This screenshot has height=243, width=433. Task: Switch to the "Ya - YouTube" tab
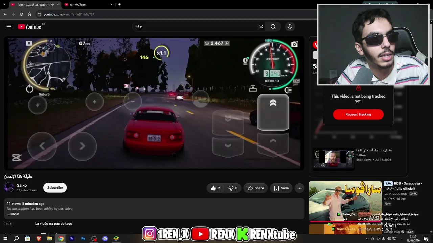click(88, 5)
